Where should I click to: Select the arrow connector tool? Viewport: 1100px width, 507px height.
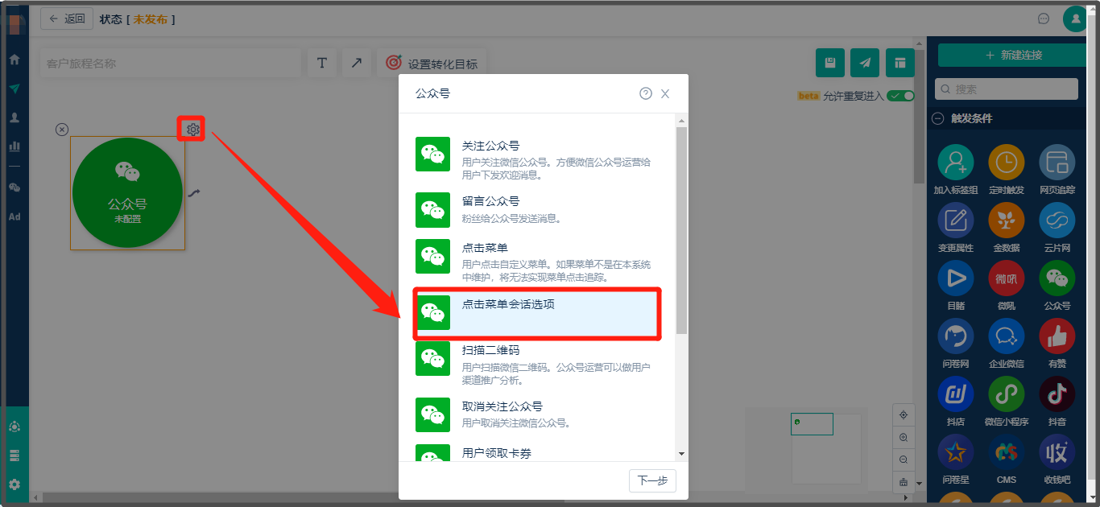coord(357,63)
